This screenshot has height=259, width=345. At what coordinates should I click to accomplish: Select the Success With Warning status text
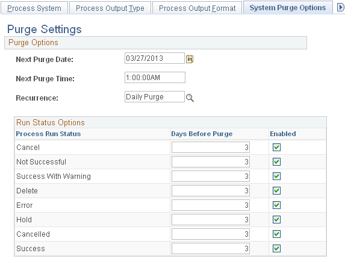tap(54, 176)
